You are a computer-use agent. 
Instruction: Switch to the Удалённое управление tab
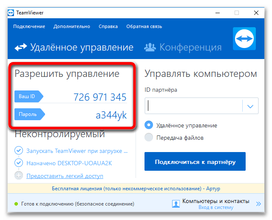click(74, 47)
